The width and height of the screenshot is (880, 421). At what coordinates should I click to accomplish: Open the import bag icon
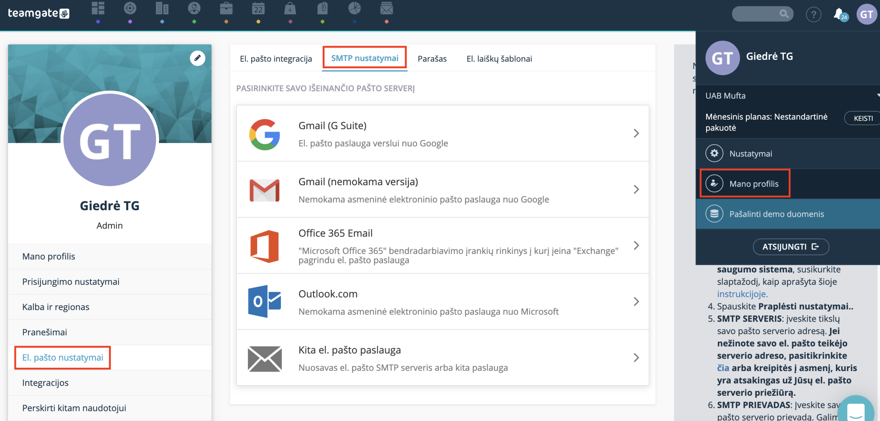[290, 9]
